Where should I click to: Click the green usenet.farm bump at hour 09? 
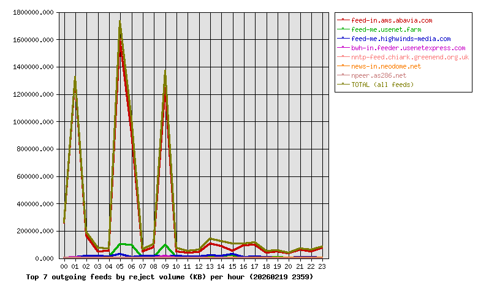pyautogui.click(x=165, y=245)
